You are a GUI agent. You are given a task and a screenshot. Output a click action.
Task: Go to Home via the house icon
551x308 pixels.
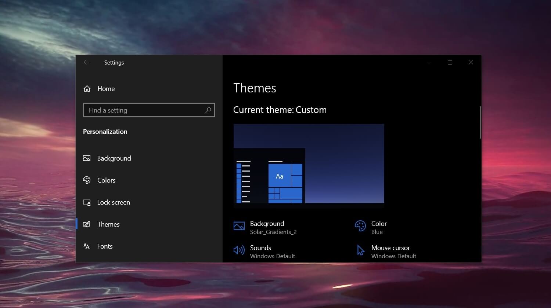(87, 89)
